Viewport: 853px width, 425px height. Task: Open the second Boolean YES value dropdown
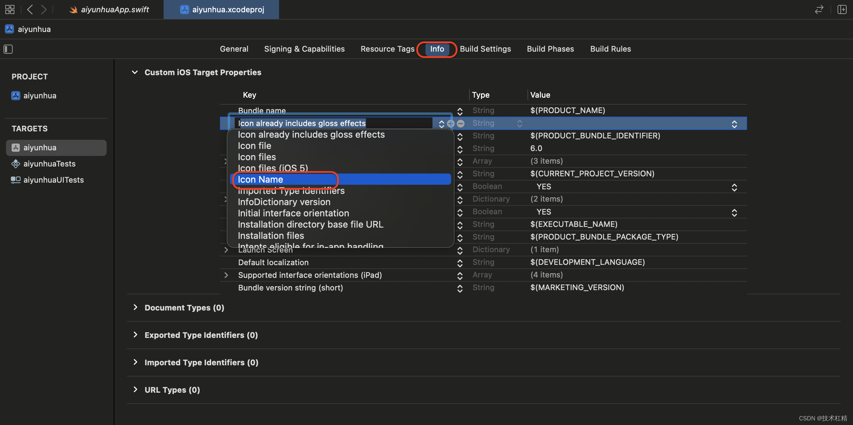click(734, 212)
